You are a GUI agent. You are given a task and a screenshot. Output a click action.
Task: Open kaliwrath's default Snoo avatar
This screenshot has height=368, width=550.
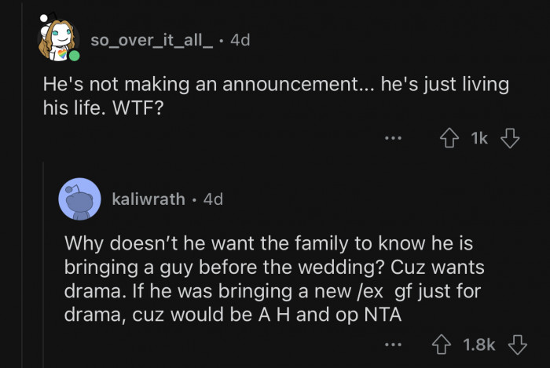79,199
